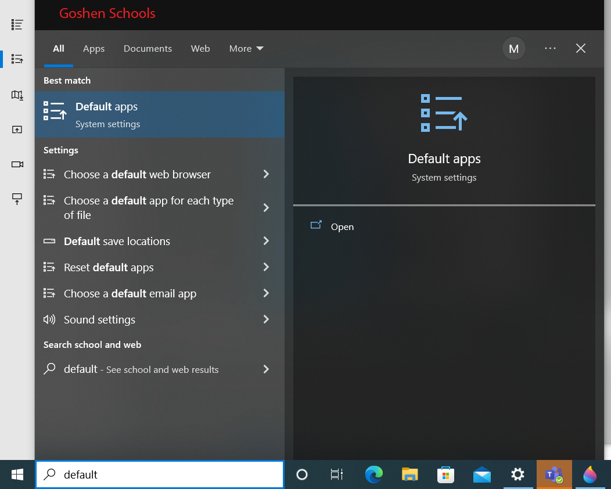This screenshot has height=489, width=611.
Task: Open Choose a default web browser
Action: coord(160,174)
